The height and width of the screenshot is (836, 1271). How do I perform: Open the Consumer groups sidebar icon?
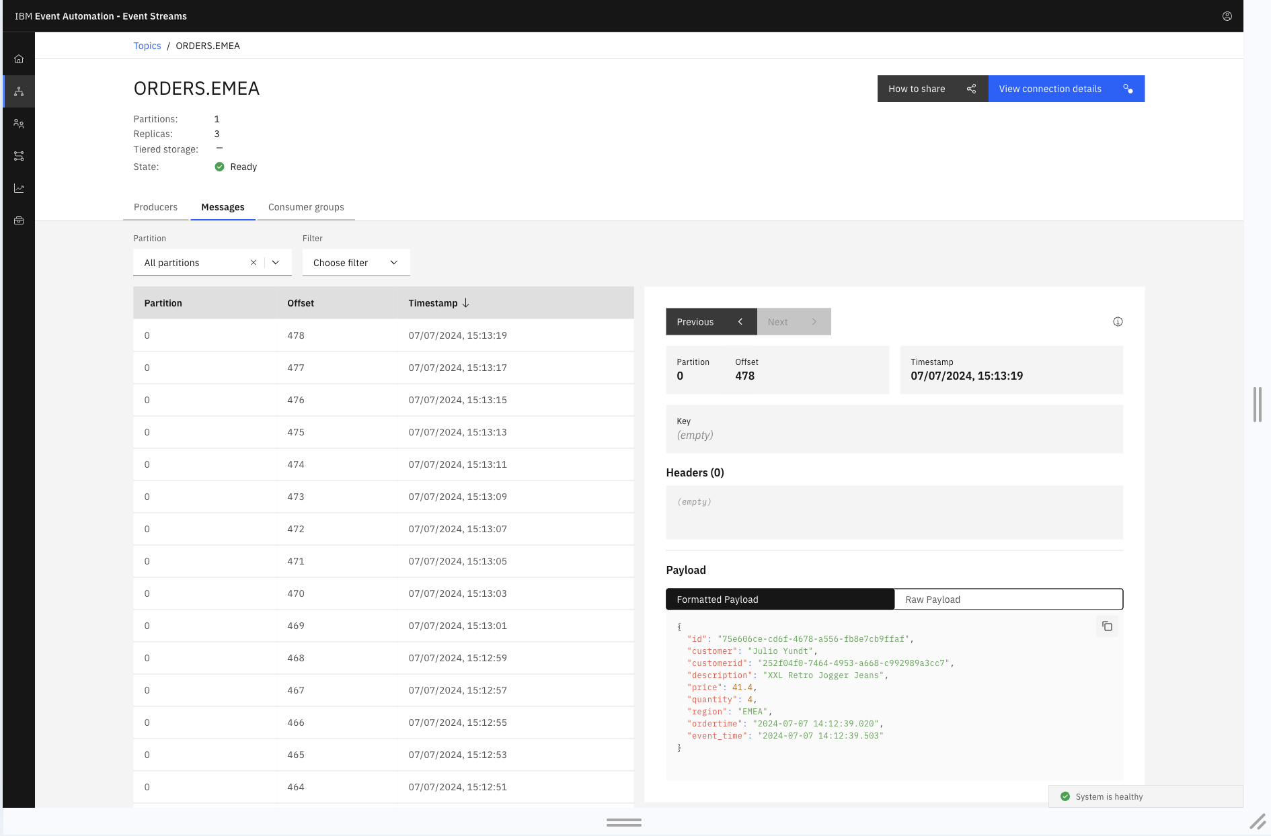[19, 124]
